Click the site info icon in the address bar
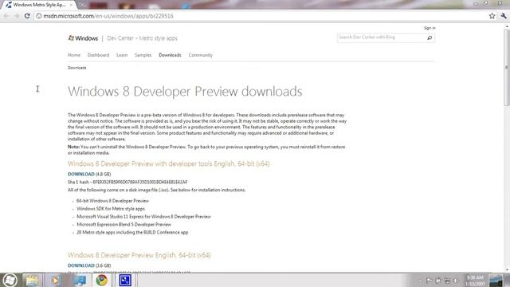510x287 pixels. pyautogui.click(x=39, y=16)
